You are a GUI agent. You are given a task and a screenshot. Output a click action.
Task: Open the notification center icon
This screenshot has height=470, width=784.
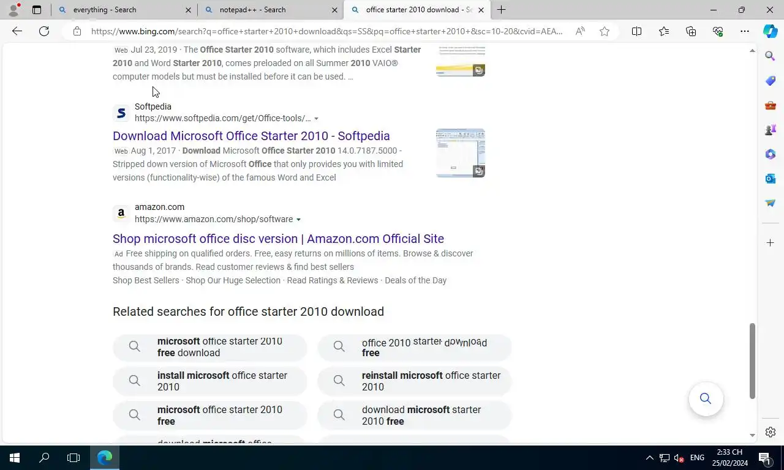click(764, 458)
